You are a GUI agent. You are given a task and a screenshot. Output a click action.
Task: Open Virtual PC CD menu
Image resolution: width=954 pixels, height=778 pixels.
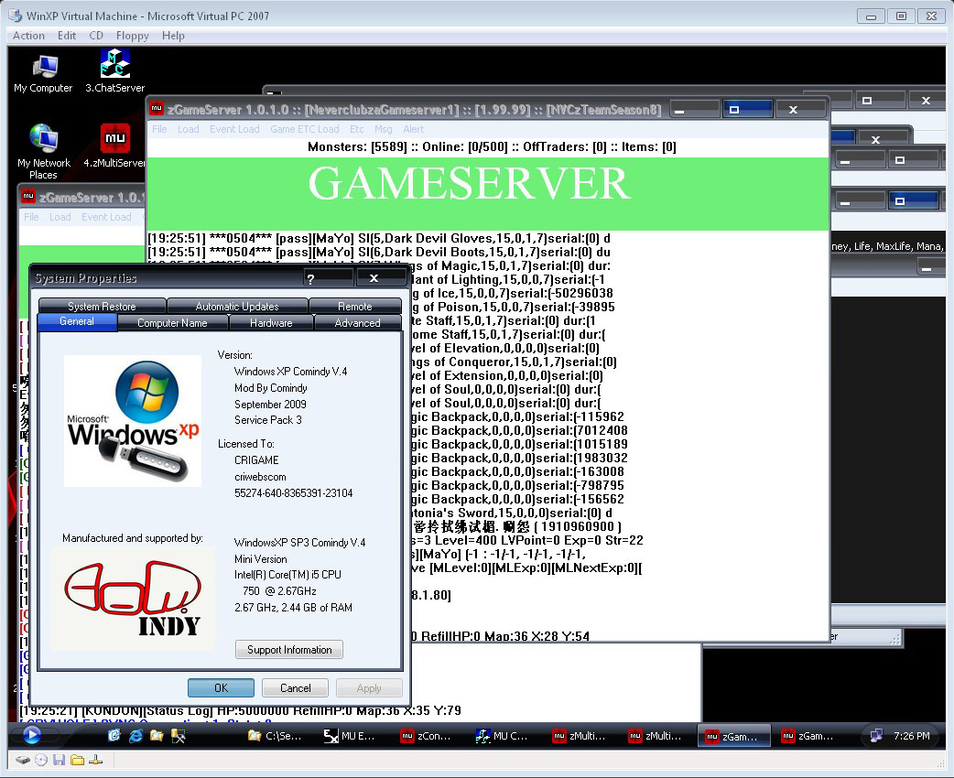click(x=96, y=36)
